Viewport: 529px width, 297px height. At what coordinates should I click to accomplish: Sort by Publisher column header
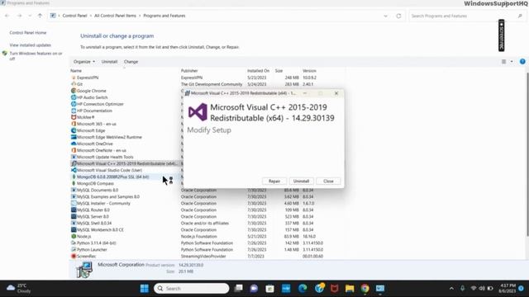(189, 71)
